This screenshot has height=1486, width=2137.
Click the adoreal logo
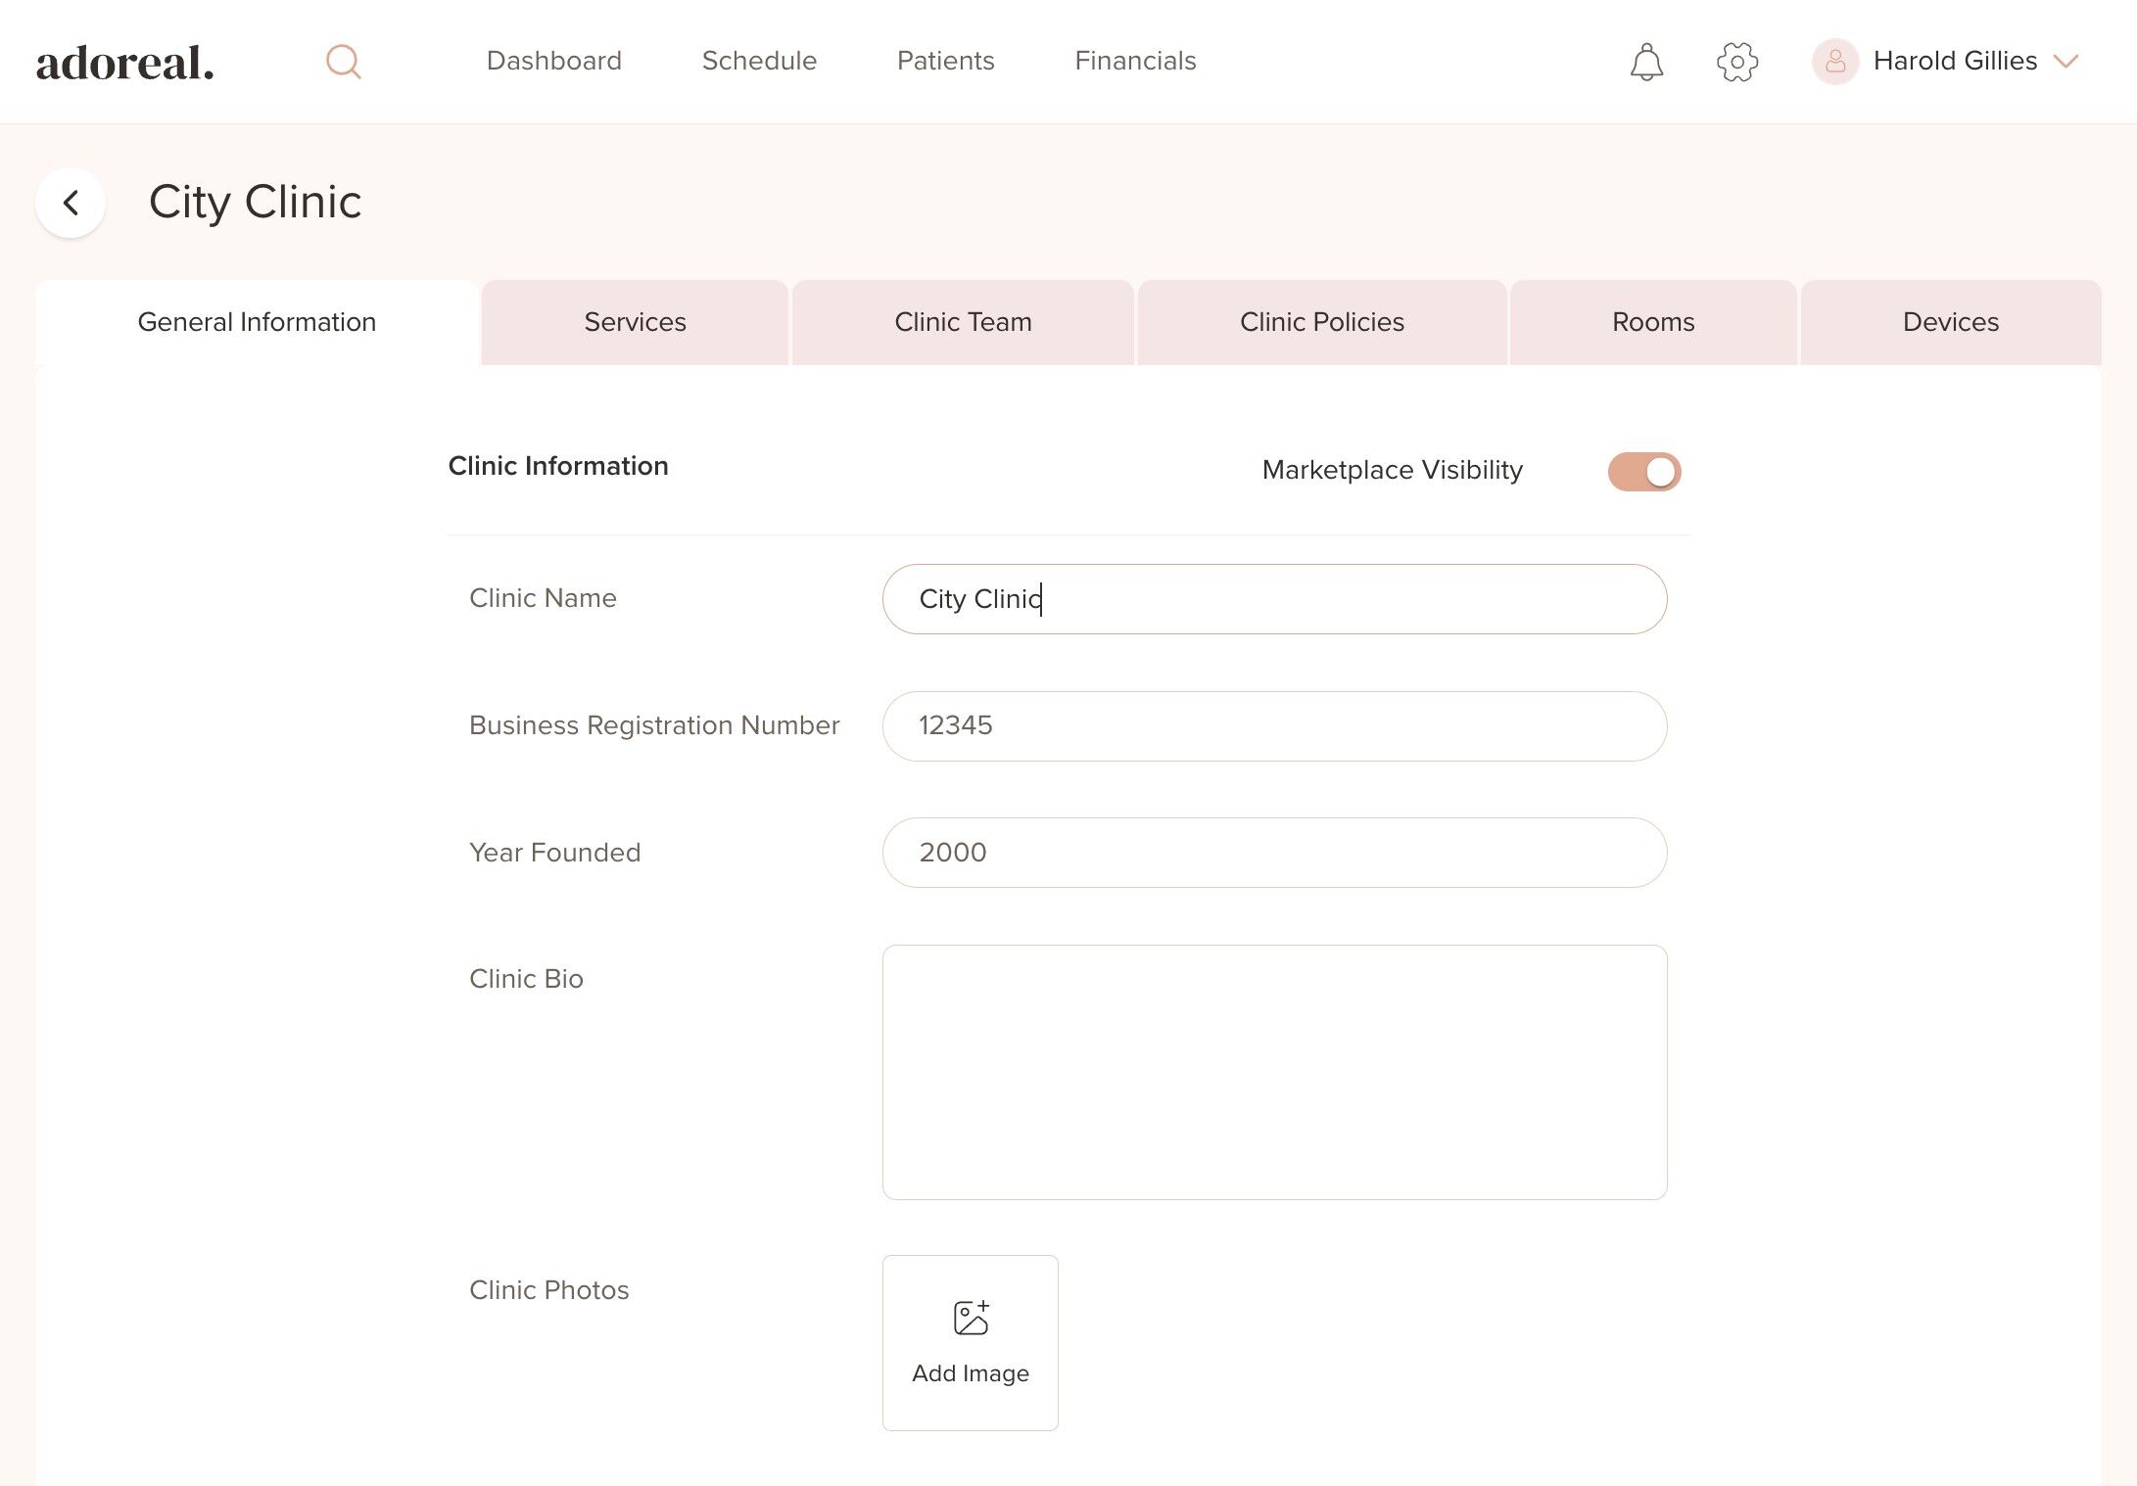[x=125, y=63]
